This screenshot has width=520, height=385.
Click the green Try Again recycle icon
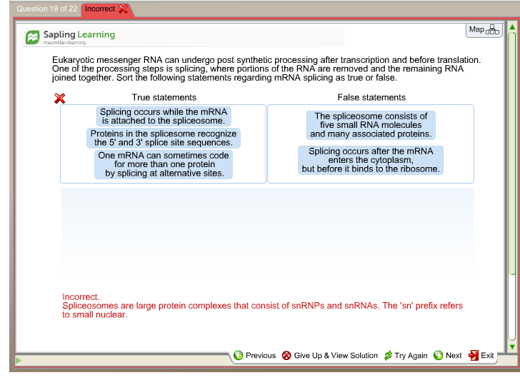(388, 356)
